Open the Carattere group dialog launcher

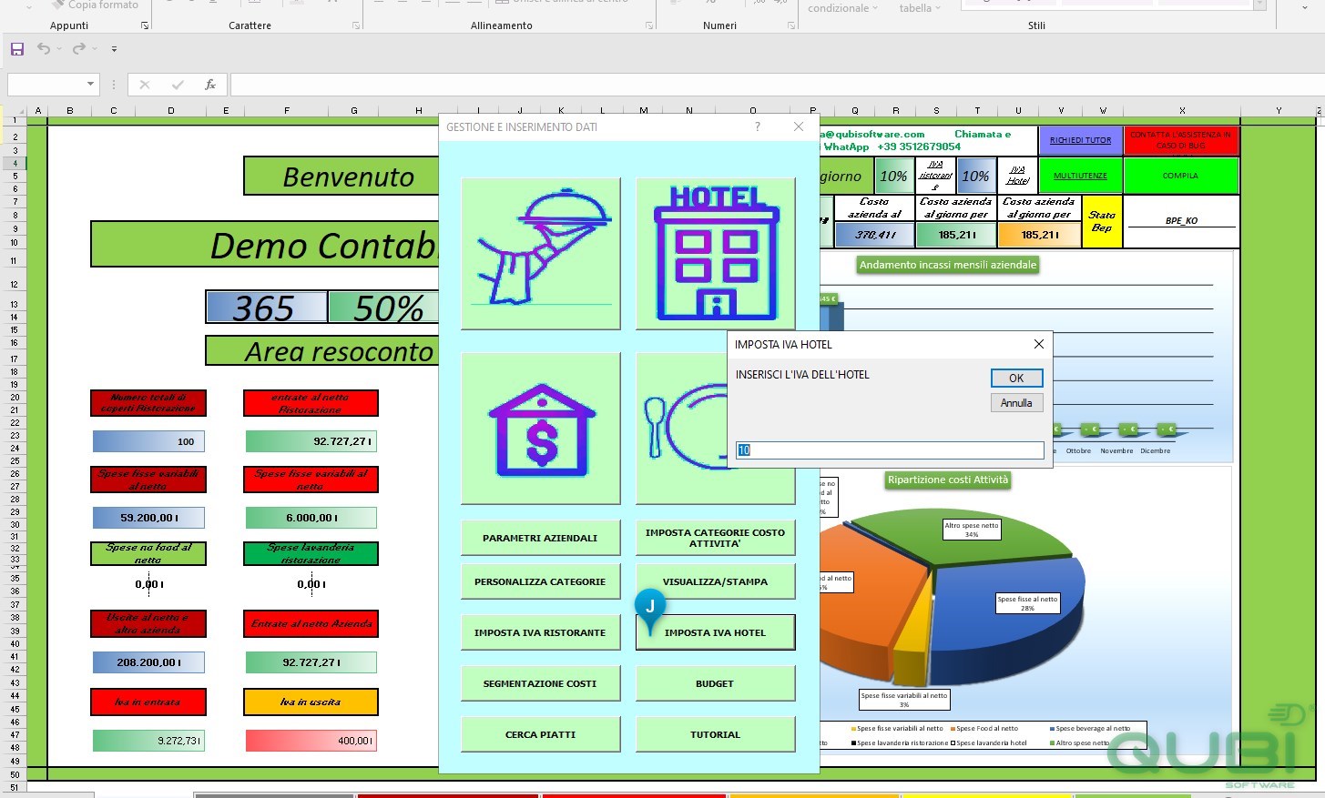355,25
